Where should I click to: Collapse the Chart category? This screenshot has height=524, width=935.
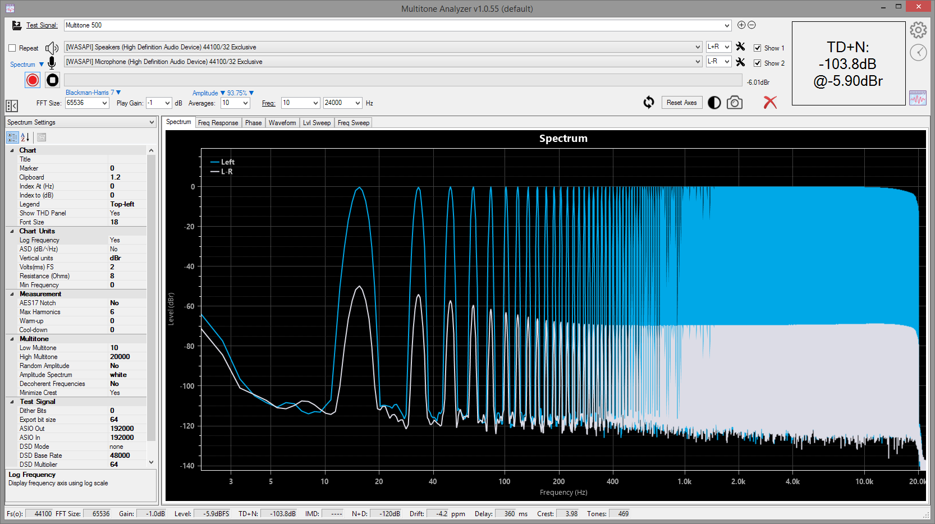[12, 150]
